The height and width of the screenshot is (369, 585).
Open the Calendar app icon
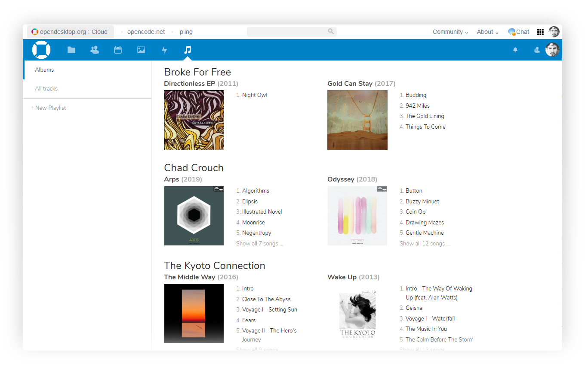click(118, 50)
